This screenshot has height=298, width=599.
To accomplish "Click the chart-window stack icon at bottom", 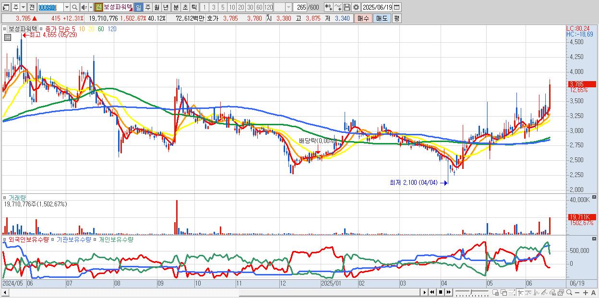I will (x=561, y=292).
